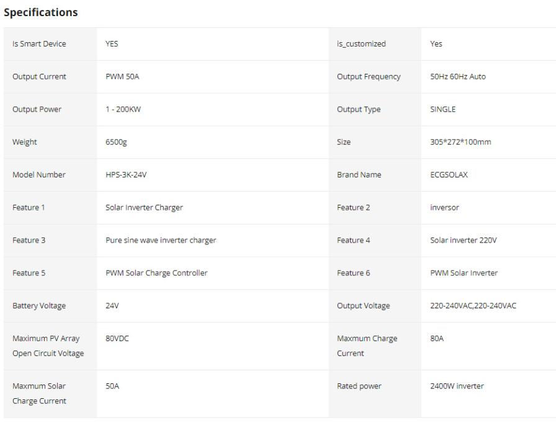Image resolution: width=556 pixels, height=428 pixels.
Task: Click the Specifications heading
Action: click(x=40, y=12)
